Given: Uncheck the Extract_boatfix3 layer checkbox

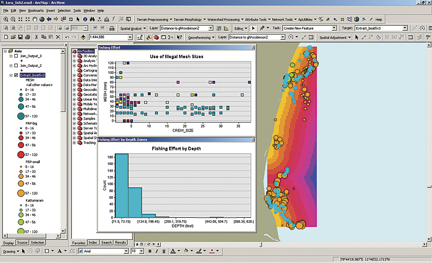Looking at the screenshot, I should (x=16, y=75).
